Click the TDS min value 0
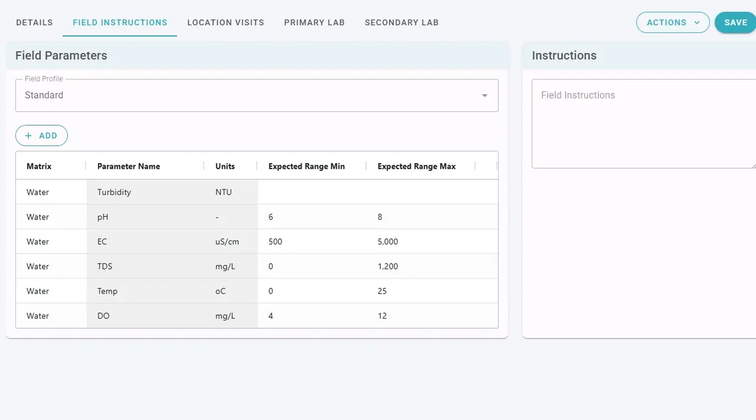The height and width of the screenshot is (420, 756). [312, 267]
